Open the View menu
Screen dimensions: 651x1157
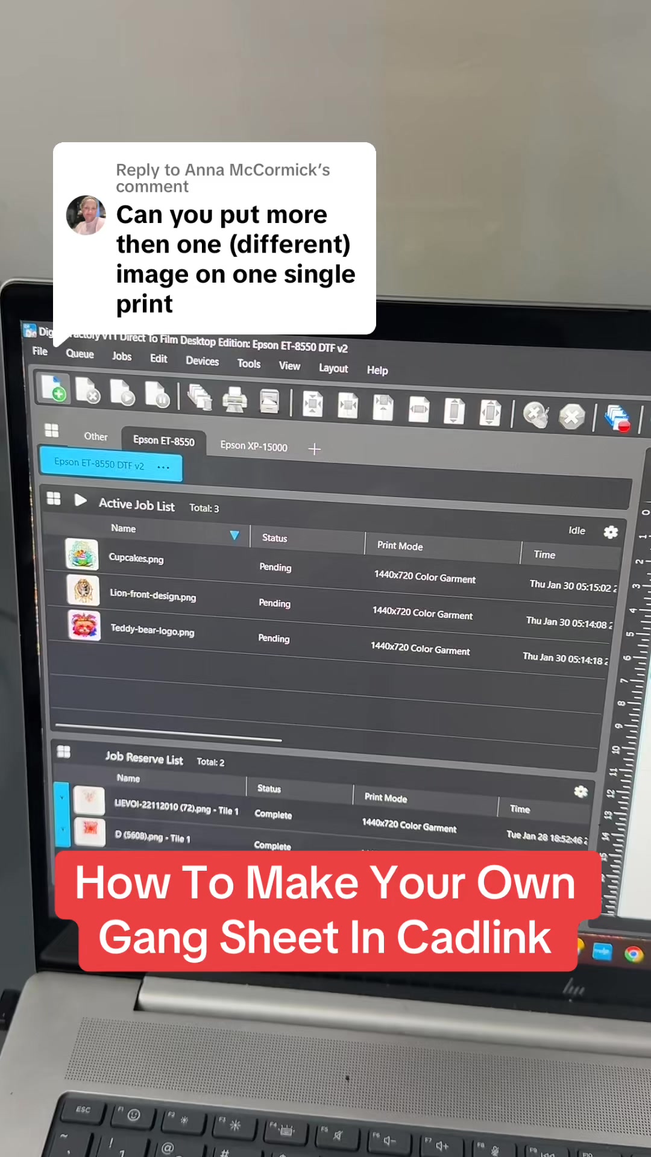click(289, 366)
